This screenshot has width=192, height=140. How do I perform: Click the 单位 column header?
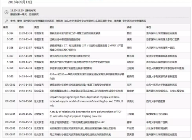(x=148, y=27)
